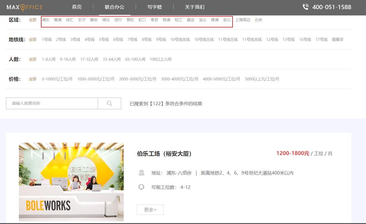The image size is (366, 224).
Task: Select 全部 in the 人数 filter
Action: click(x=33, y=59)
